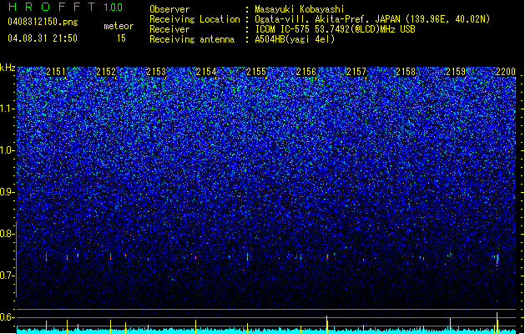
Task: Click the version number 1.00
Action: coord(114,7)
